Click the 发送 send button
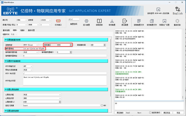The image size is (186, 116). point(178,113)
